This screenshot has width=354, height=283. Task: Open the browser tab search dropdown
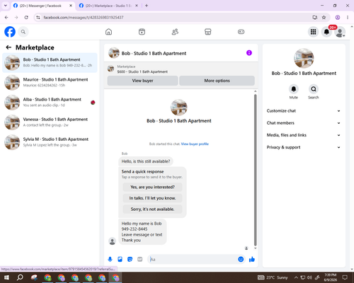tap(6, 6)
